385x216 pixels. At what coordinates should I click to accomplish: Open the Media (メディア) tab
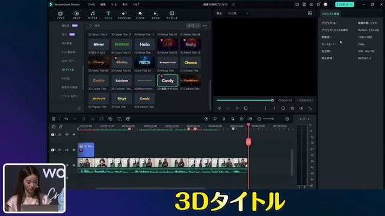pos(60,15)
